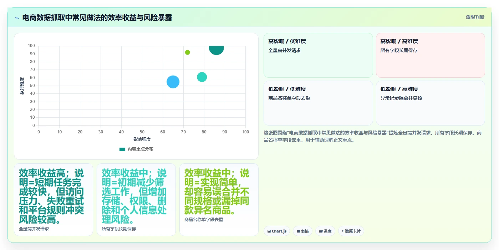Click the 全量高并发请求 label in the dark teal card
The image size is (499, 250).
[x=34, y=229]
